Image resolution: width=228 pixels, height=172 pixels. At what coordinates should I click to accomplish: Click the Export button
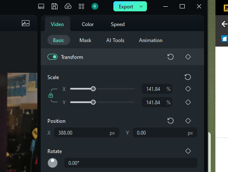click(126, 7)
